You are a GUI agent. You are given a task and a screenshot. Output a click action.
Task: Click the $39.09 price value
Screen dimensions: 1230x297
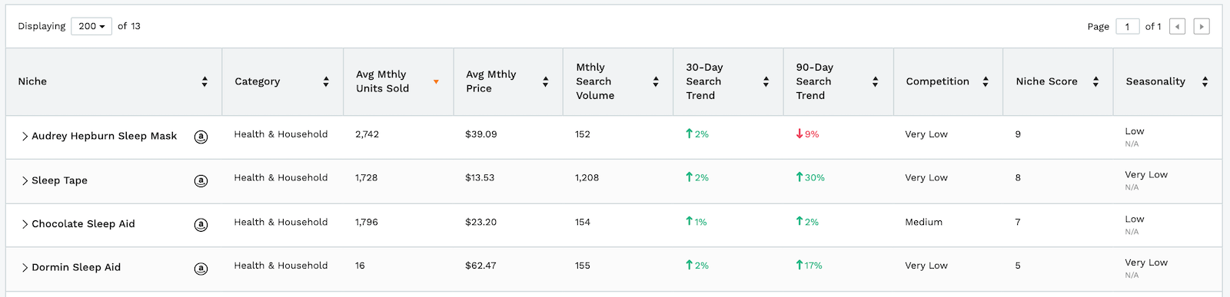coord(481,134)
